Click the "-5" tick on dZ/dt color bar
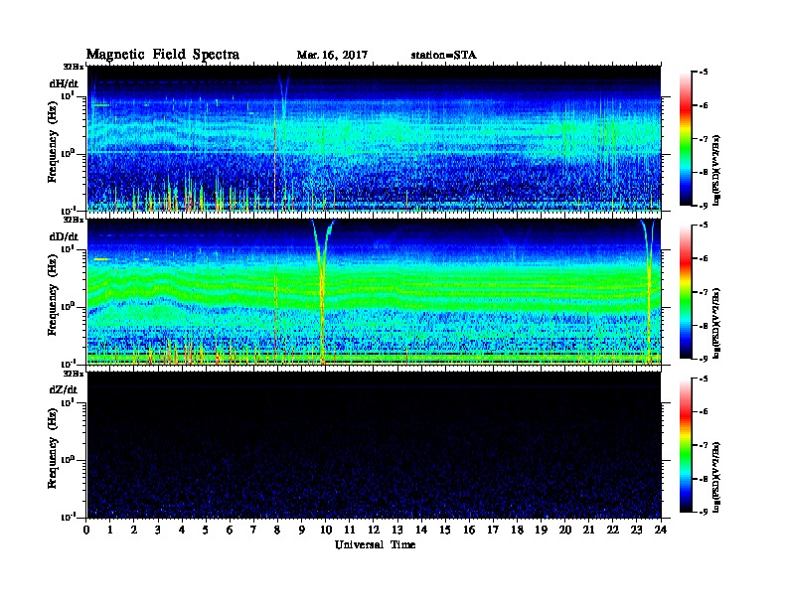This screenshot has height=608, width=787. [x=704, y=379]
